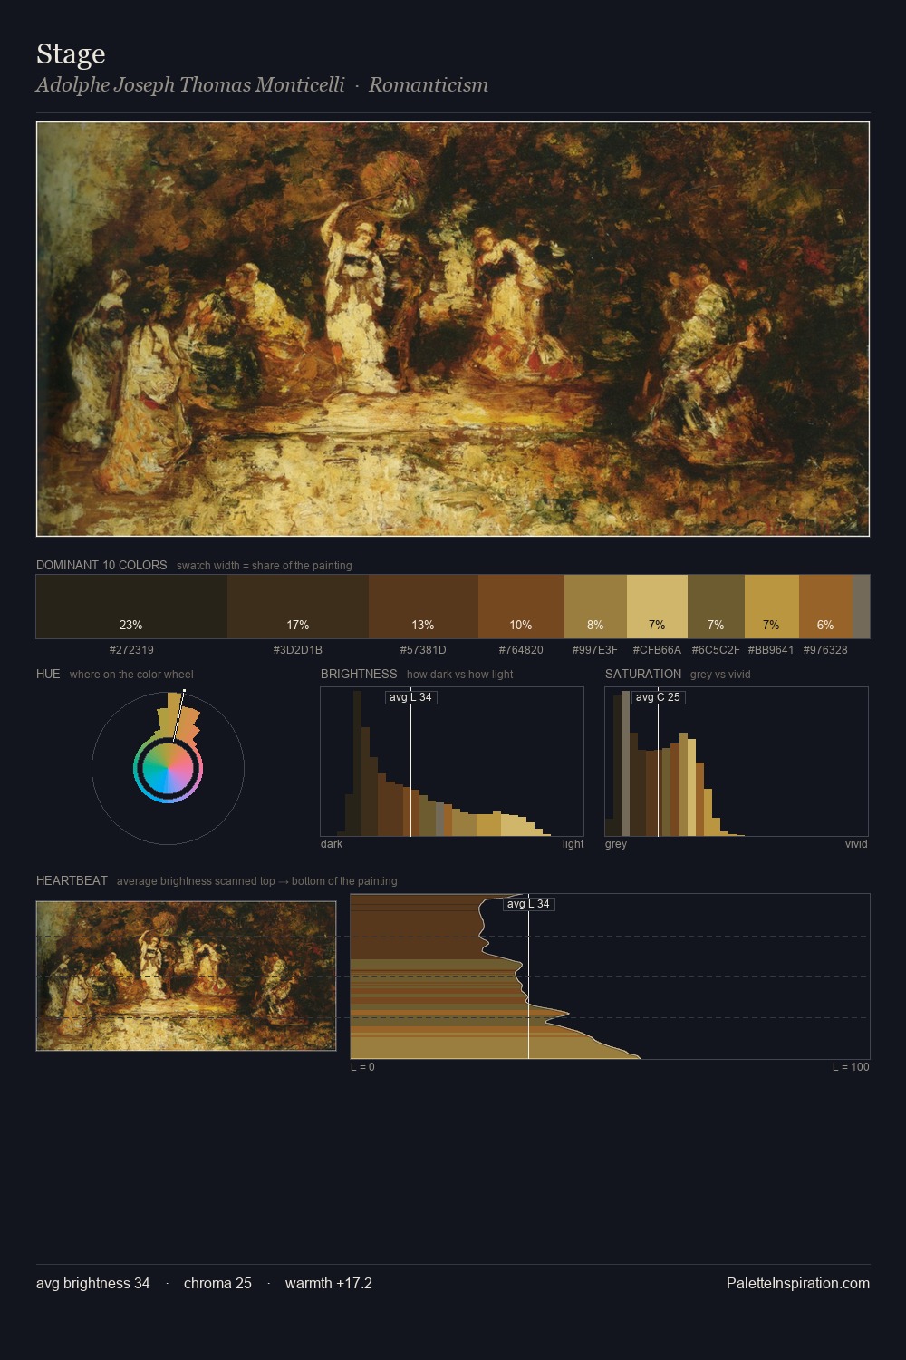Image resolution: width=906 pixels, height=1360 pixels.
Task: Click the HEARTBEAT section heading
Action: tap(72, 880)
